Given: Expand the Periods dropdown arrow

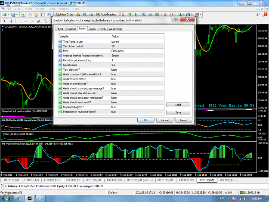Looking at the screenshot, I should click(192, 15).
